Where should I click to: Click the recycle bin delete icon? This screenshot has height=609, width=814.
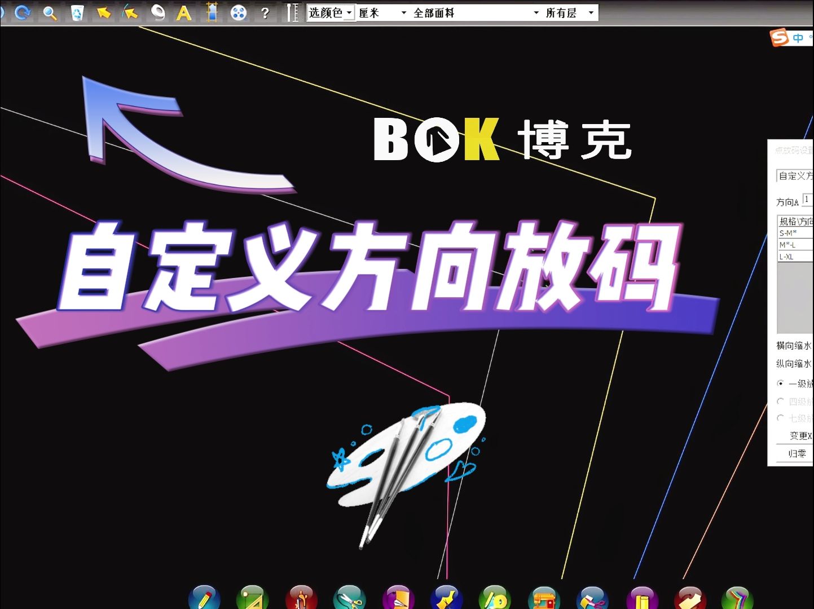coord(77,12)
